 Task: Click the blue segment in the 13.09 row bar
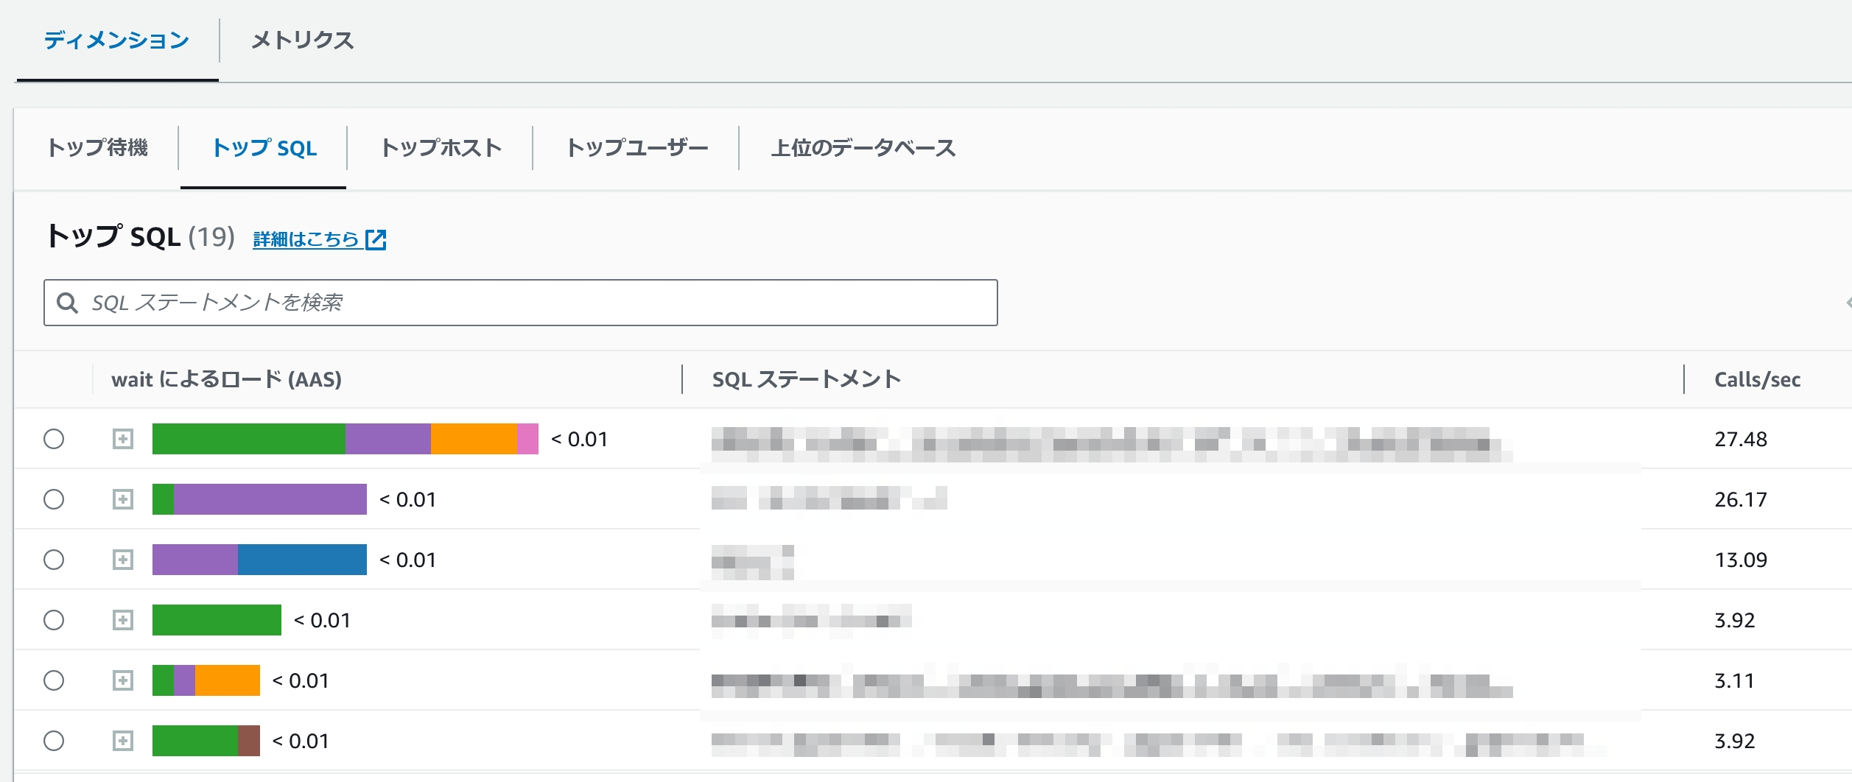point(302,560)
